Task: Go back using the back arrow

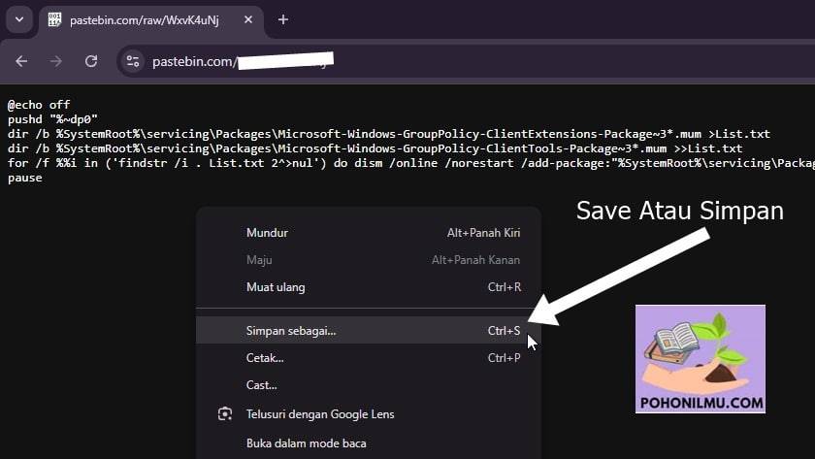Action: [21, 61]
